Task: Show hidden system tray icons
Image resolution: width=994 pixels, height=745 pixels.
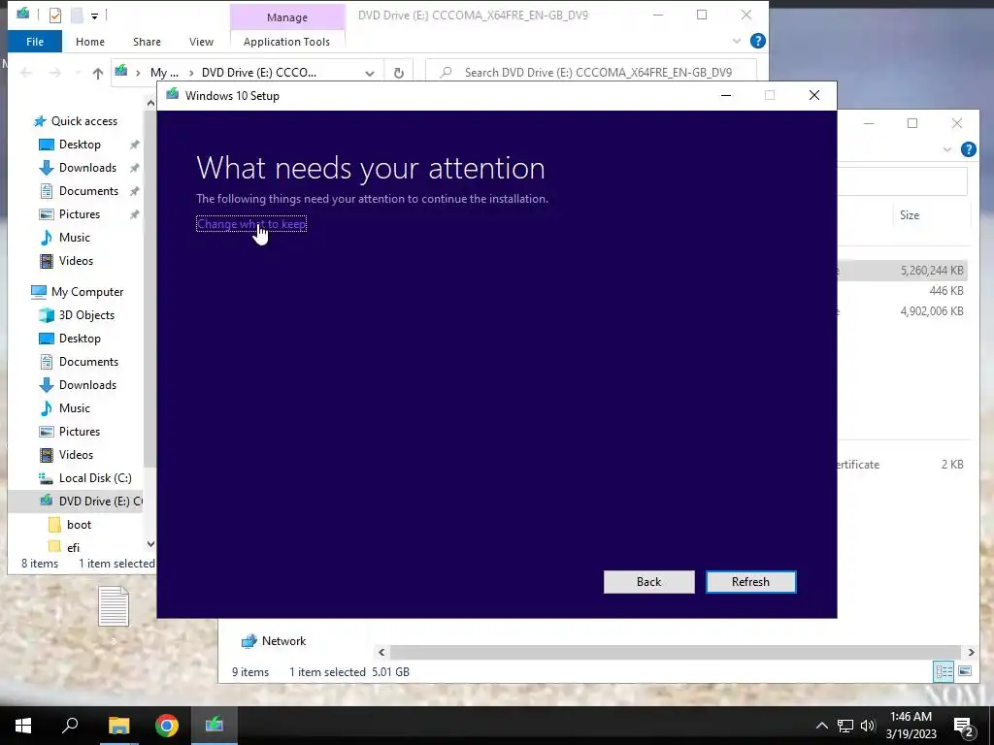Action: (821, 726)
